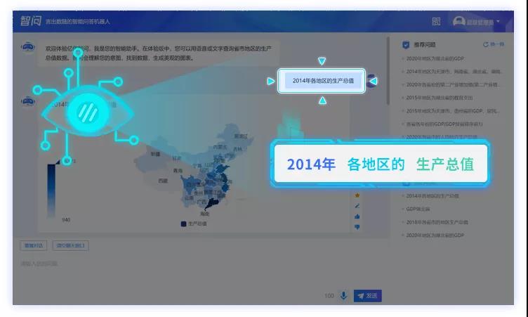Dislike the answer with thumbs-down icon
Image resolution: width=528 pixels, height=317 pixels.
(357, 227)
